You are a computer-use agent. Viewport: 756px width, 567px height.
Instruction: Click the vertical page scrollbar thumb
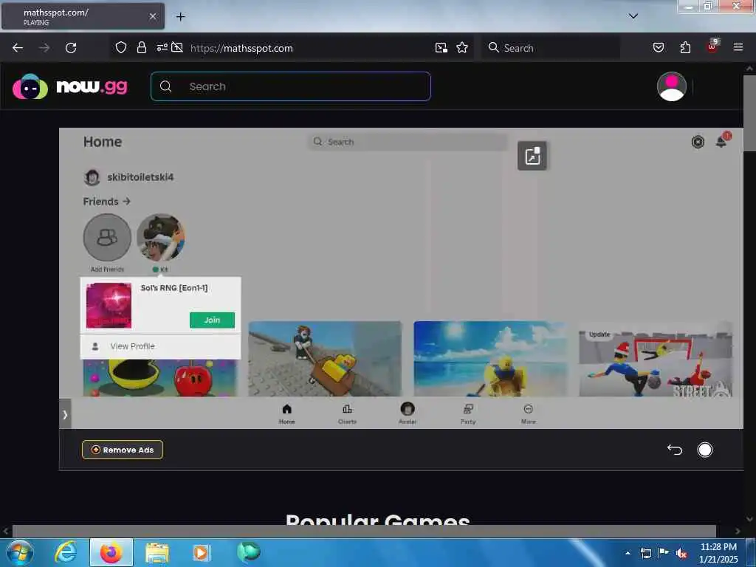tap(749, 113)
